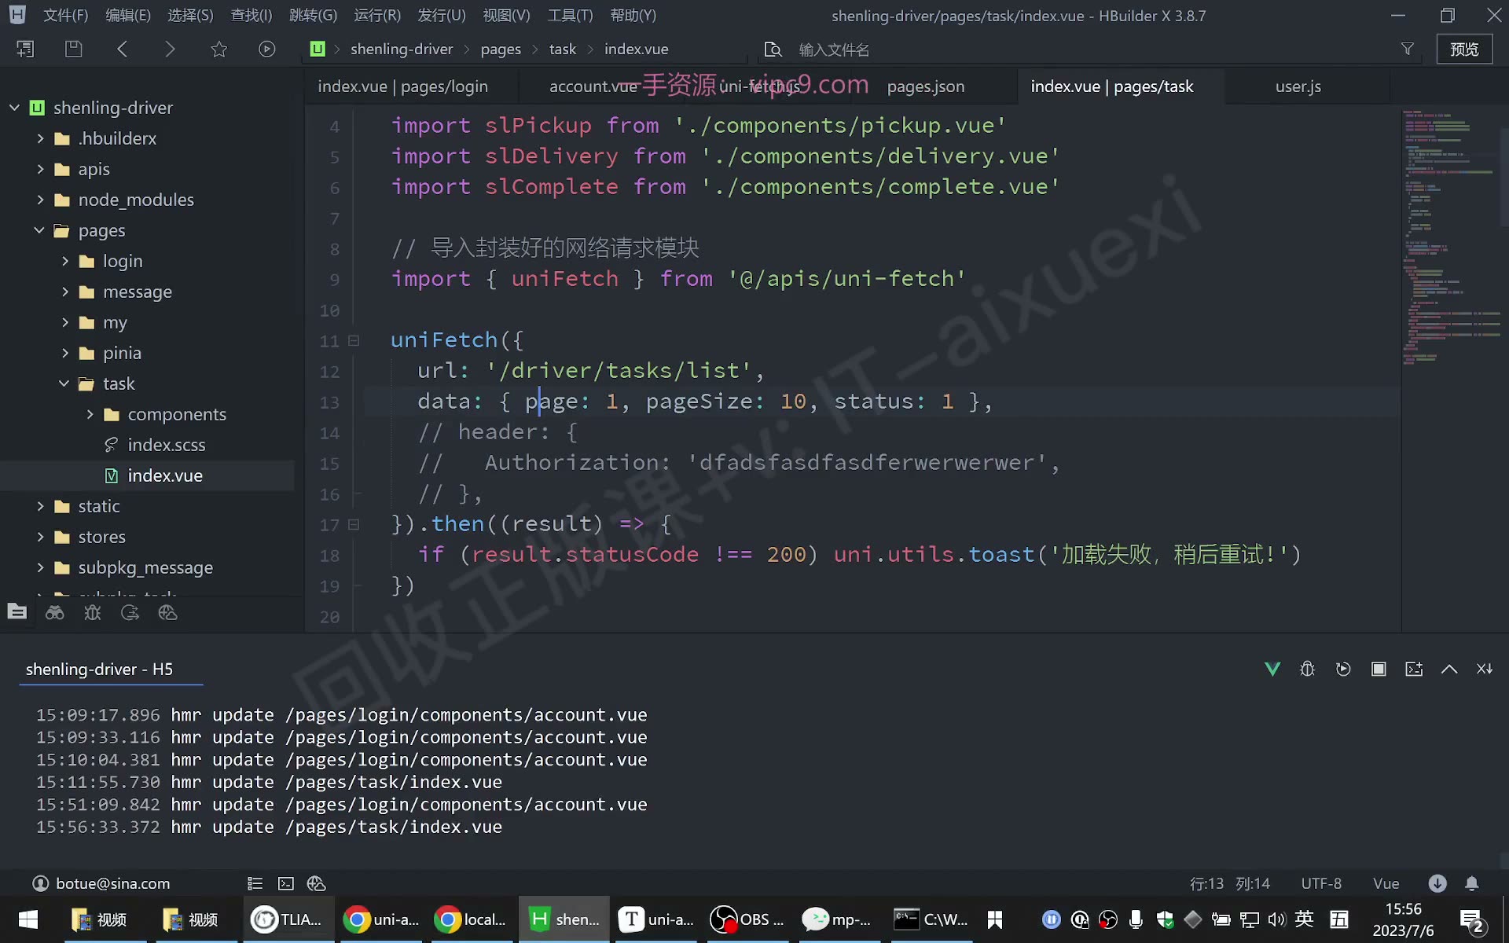Click the code minimap on the right
This screenshot has height=943, width=1509.
click(x=1451, y=236)
